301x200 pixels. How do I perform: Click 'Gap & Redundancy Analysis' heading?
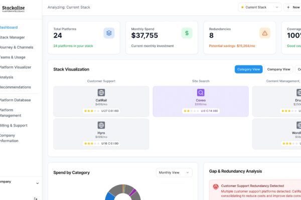[235, 171]
